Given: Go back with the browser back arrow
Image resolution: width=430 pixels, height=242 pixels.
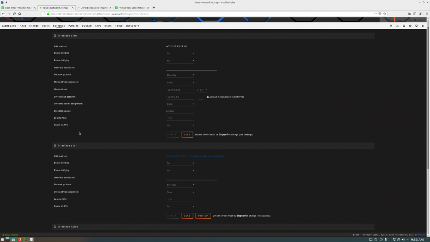Looking at the screenshot, I should click(x=3, y=14).
